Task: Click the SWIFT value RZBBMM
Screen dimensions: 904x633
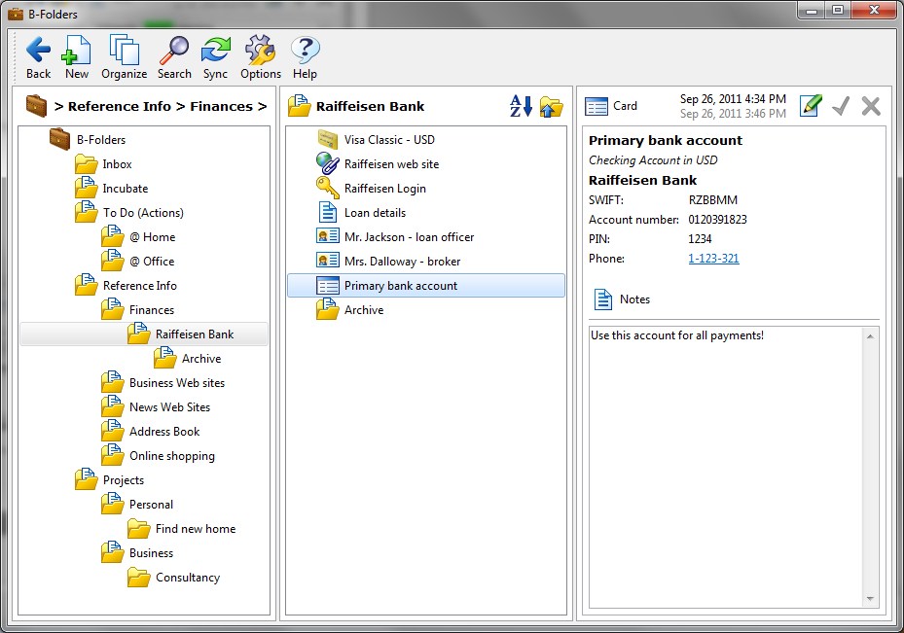Action: coord(712,200)
